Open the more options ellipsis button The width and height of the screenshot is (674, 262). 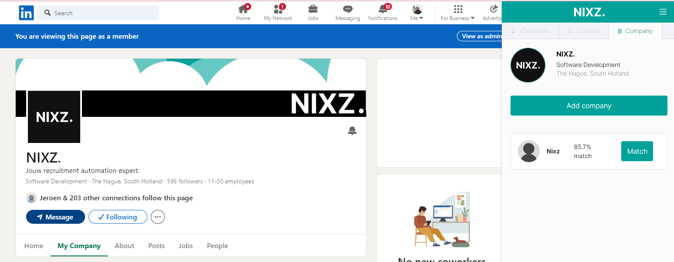click(158, 217)
